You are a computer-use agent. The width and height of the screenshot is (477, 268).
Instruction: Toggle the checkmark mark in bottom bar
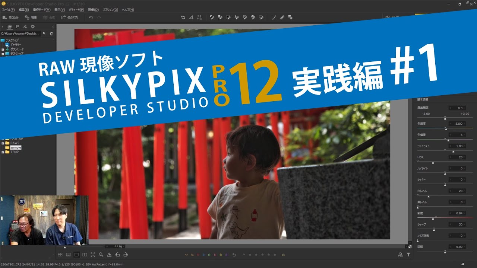coord(186,255)
